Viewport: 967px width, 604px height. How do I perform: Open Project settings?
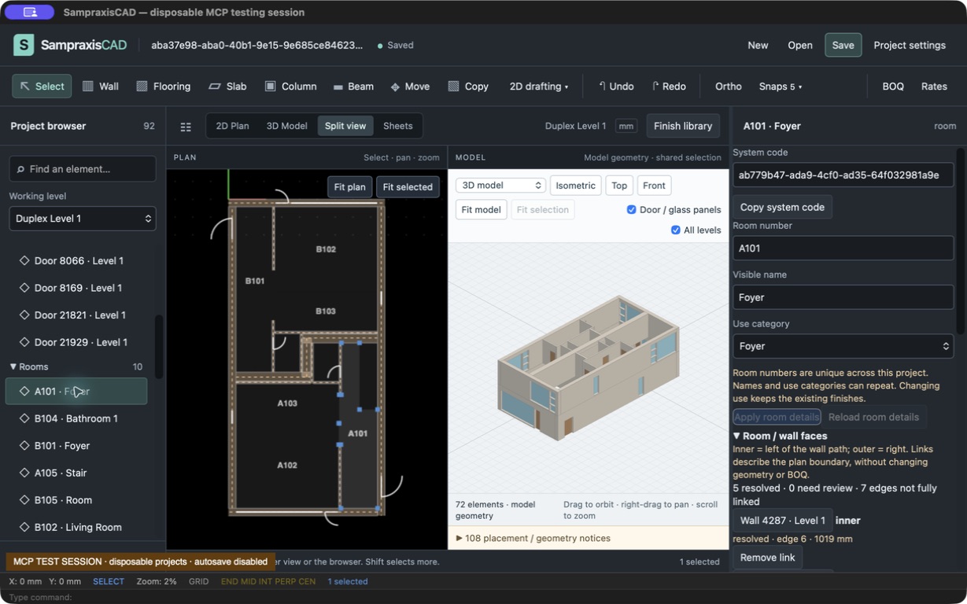[910, 45]
